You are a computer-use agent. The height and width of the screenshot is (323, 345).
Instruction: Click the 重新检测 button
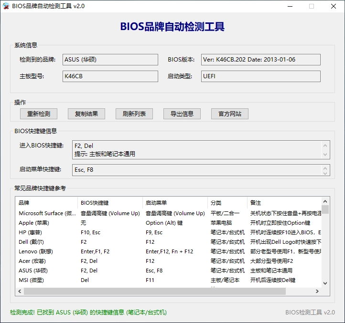(39, 114)
